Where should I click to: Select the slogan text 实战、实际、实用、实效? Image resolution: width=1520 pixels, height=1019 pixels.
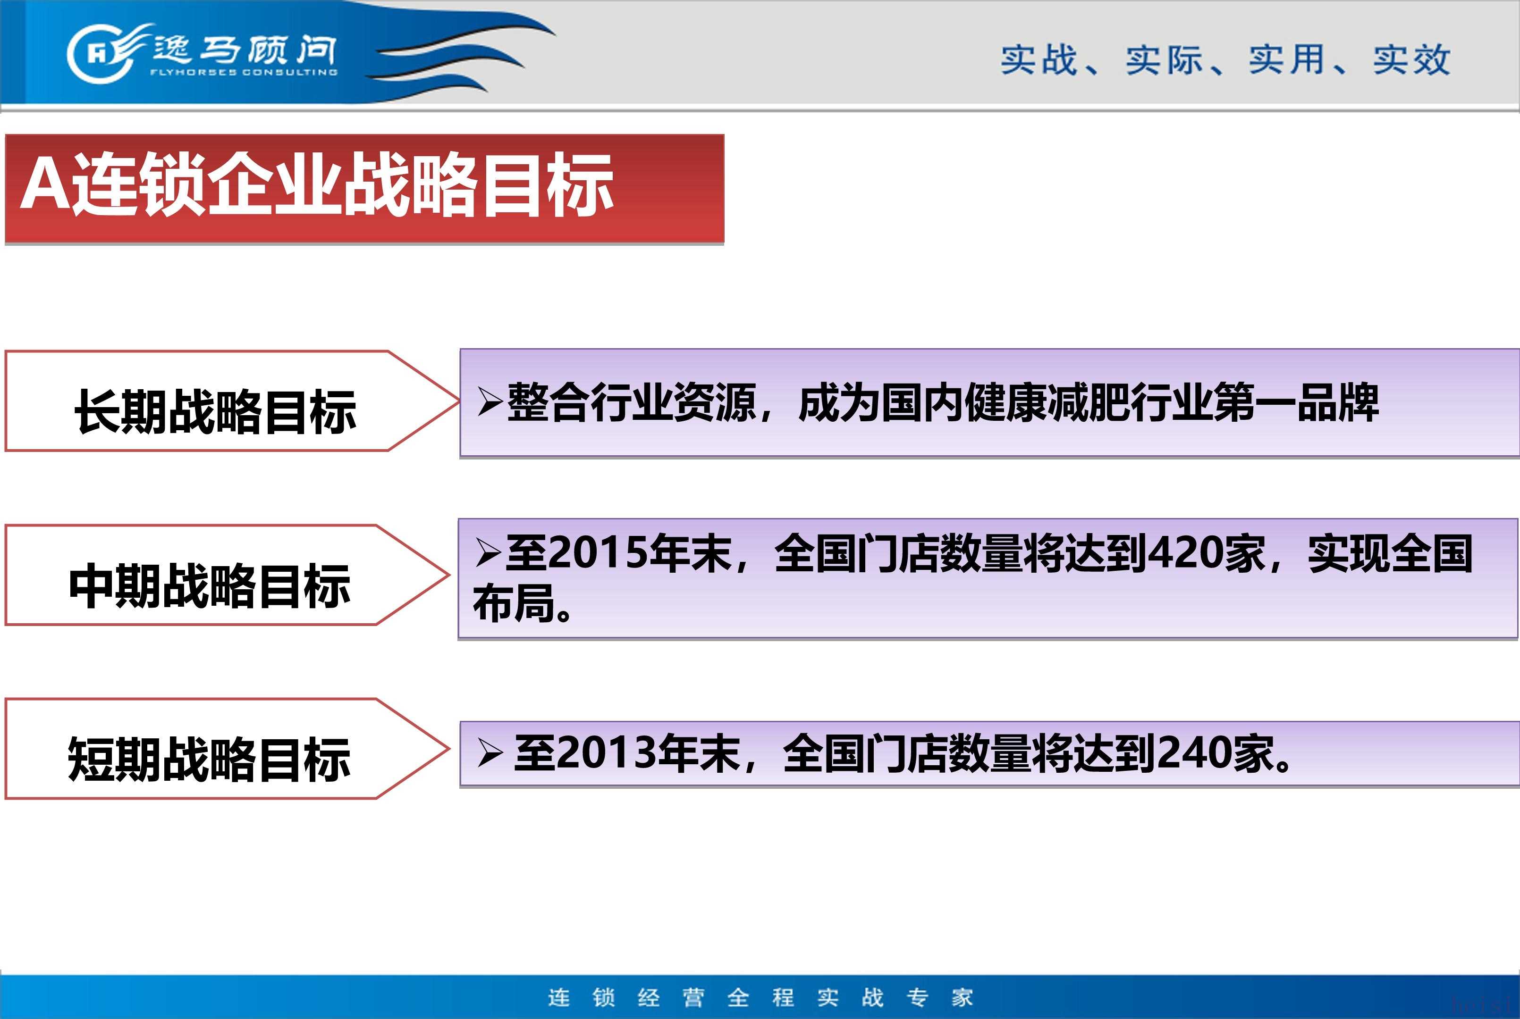(x=1225, y=60)
